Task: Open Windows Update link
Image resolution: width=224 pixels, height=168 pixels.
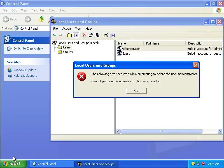Action: (x=25, y=70)
